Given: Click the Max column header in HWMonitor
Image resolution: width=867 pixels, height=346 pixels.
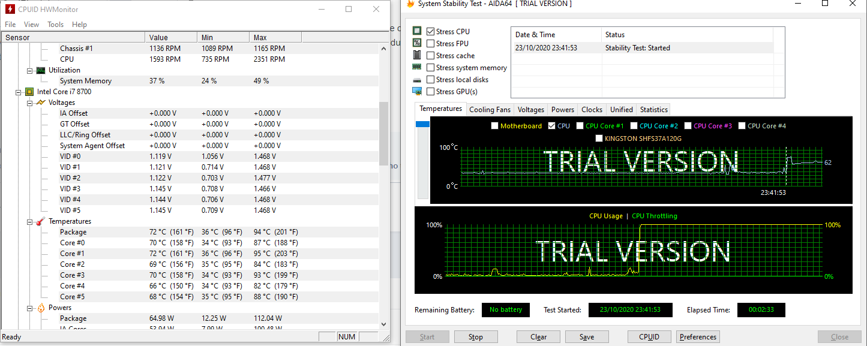Looking at the screenshot, I should click(275, 37).
